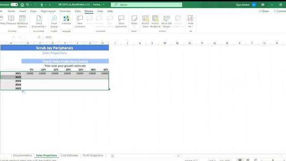This screenshot has width=286, height=161.
Task: Switch to Normal view in status bar
Action: (x=240, y=160)
